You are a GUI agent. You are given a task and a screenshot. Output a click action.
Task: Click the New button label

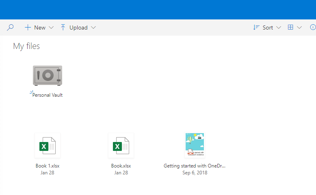pos(40,28)
